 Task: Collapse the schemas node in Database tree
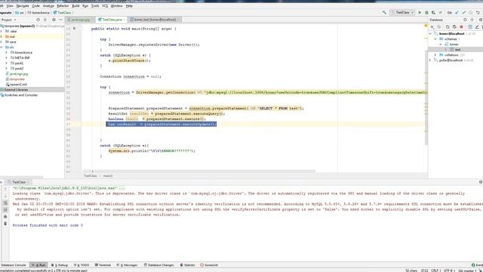click(x=435, y=39)
